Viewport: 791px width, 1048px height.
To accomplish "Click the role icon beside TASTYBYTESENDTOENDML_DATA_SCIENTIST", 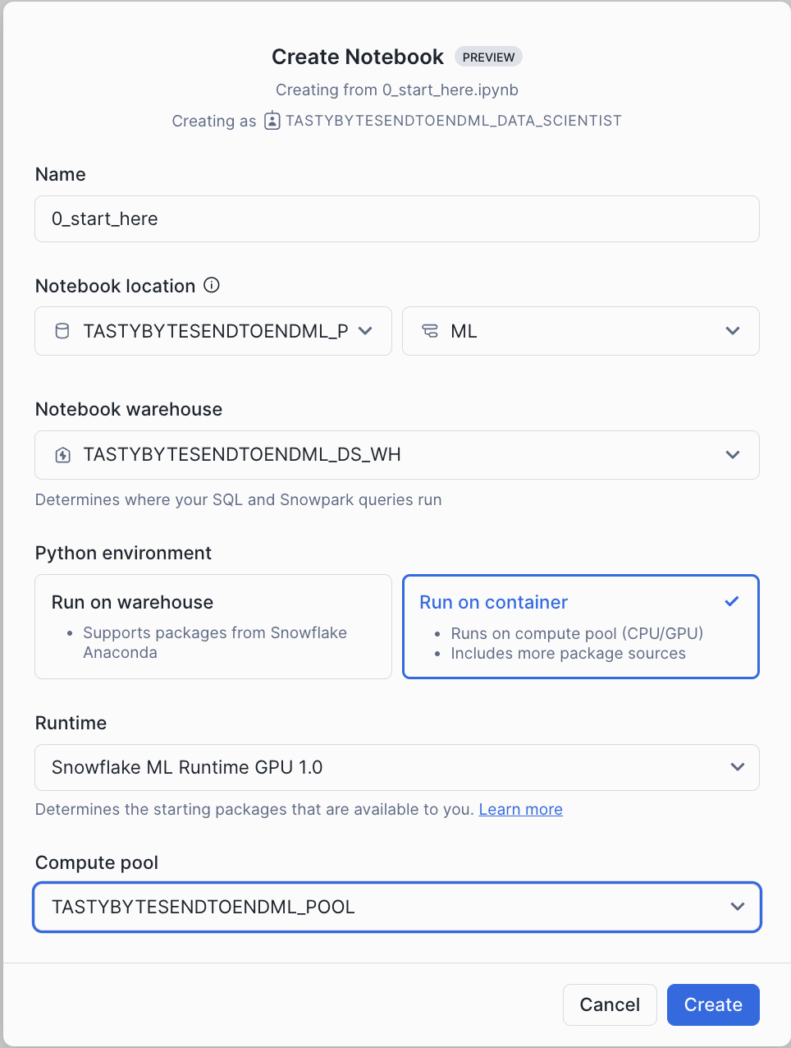I will click(272, 121).
